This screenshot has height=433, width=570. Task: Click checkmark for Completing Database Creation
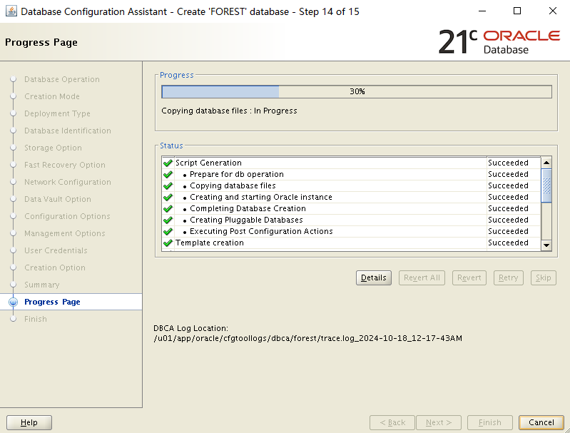(168, 208)
